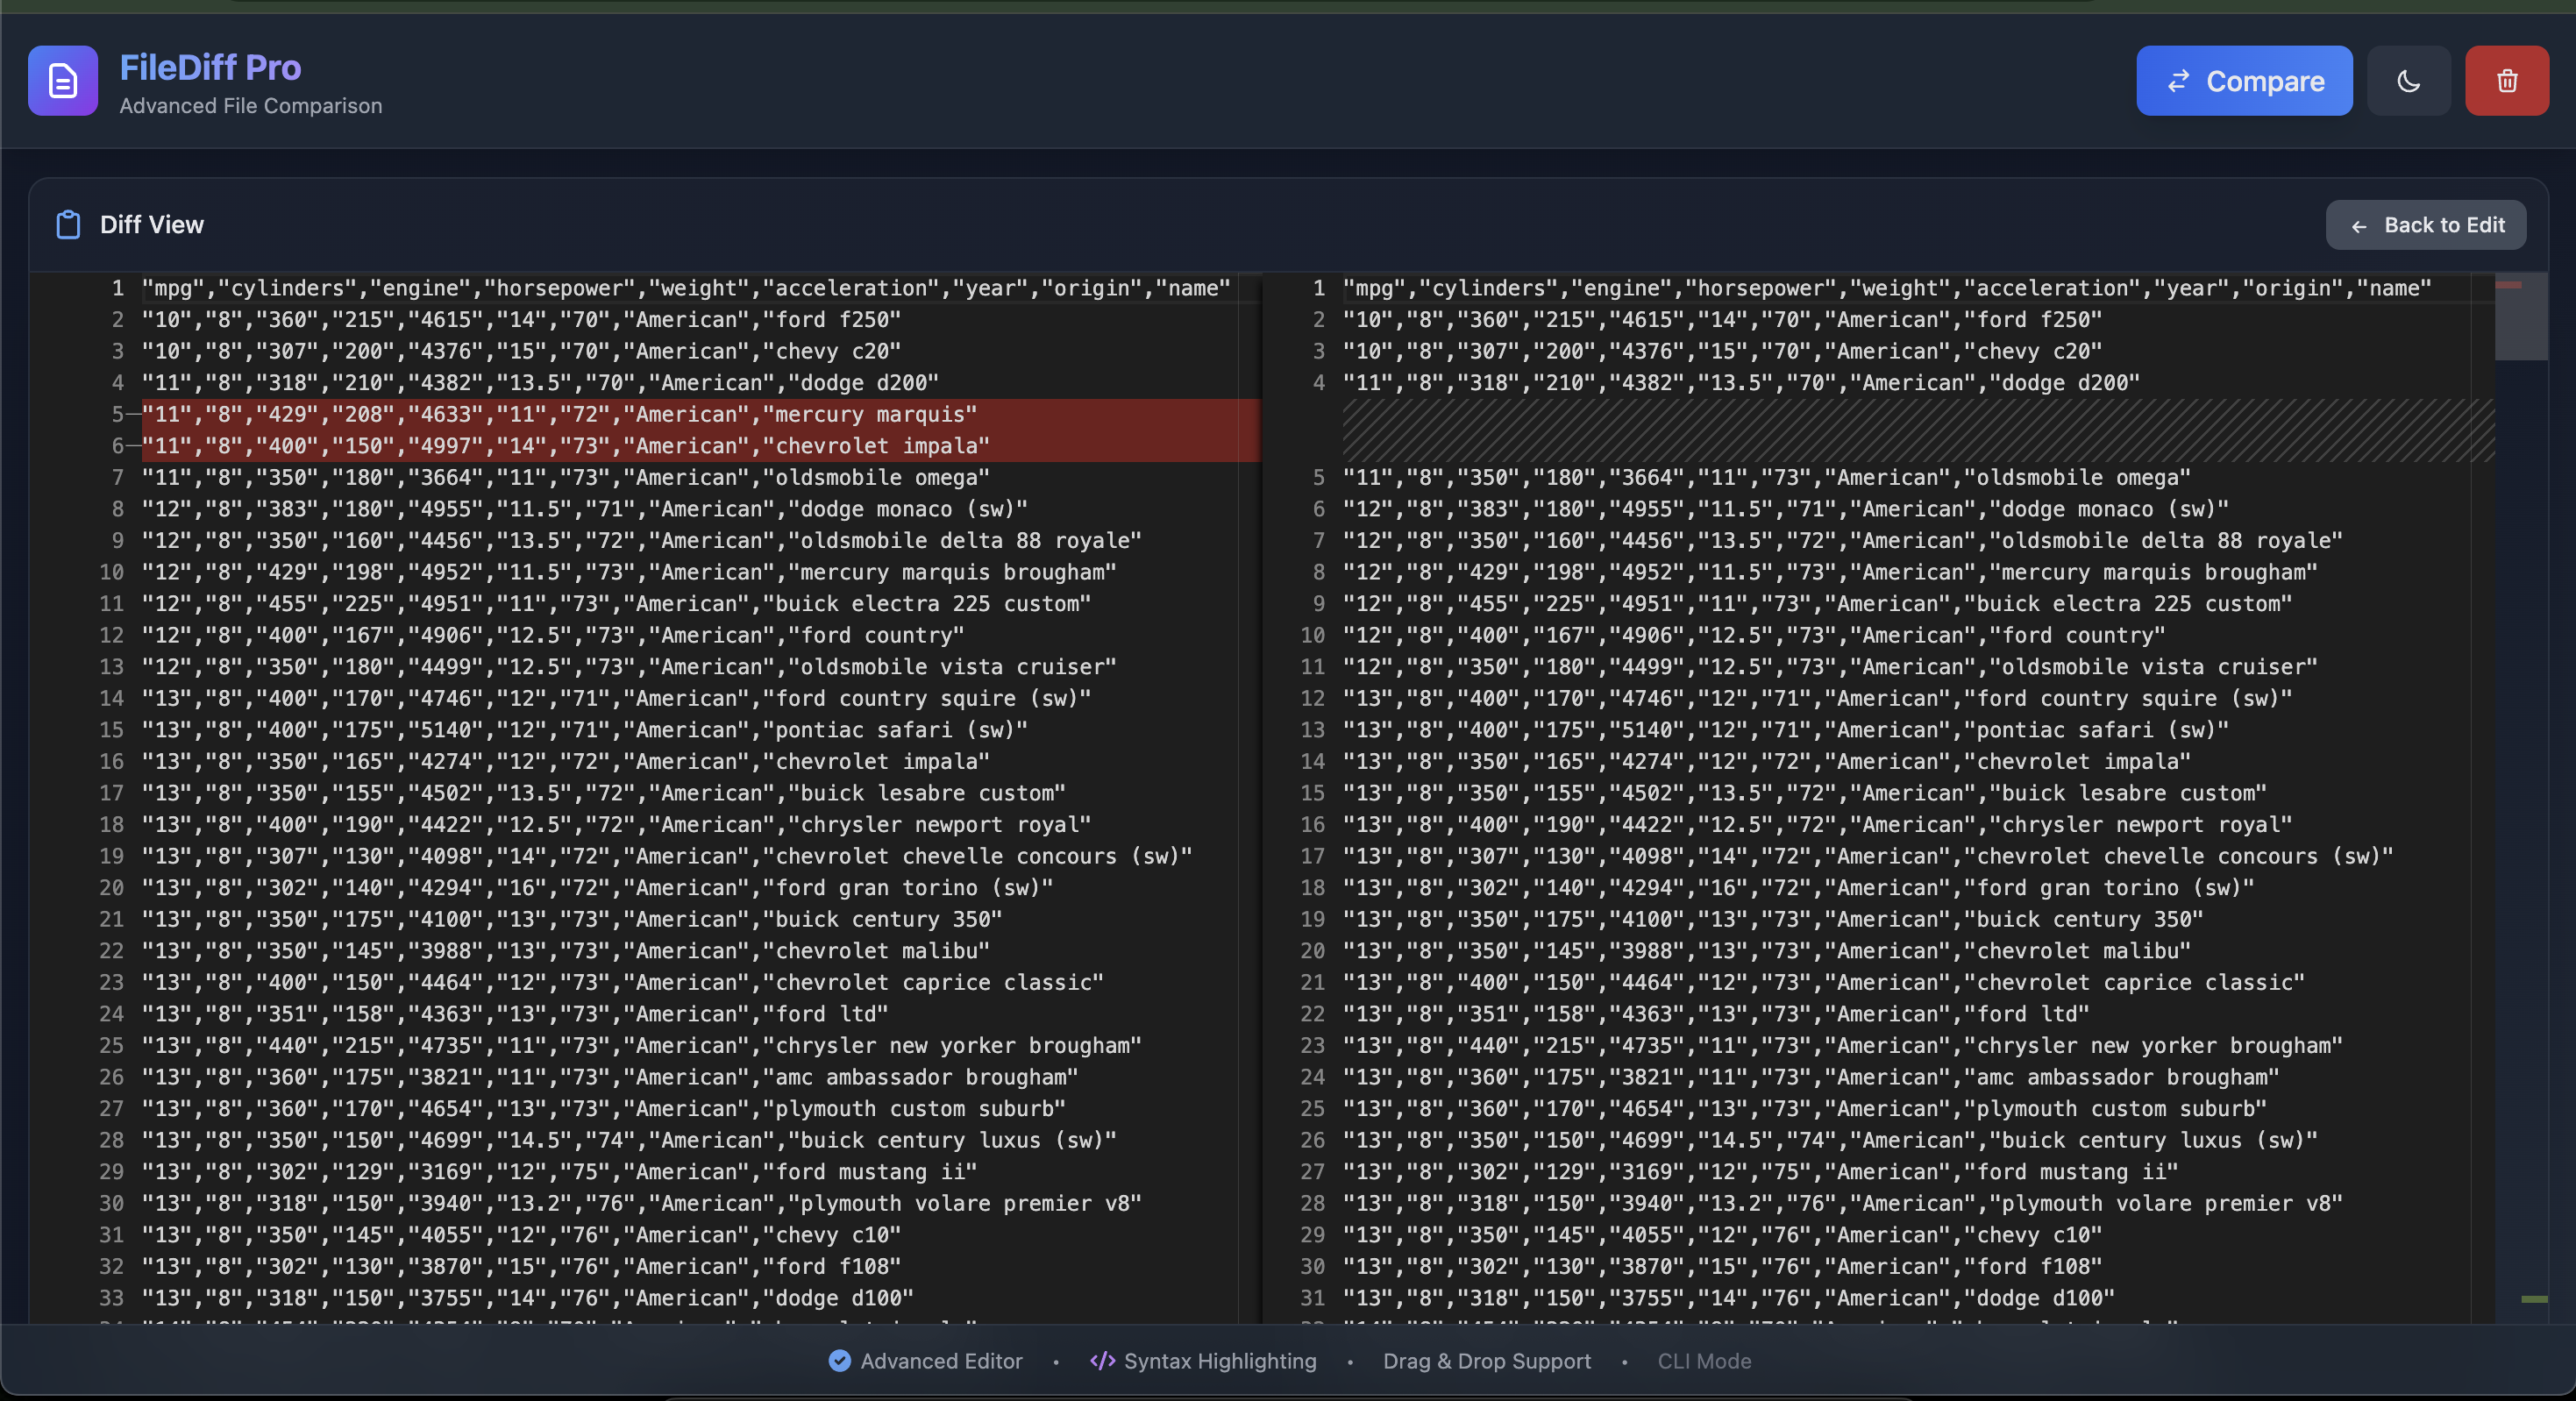Click the red deletion marker in minimap

click(x=2508, y=285)
